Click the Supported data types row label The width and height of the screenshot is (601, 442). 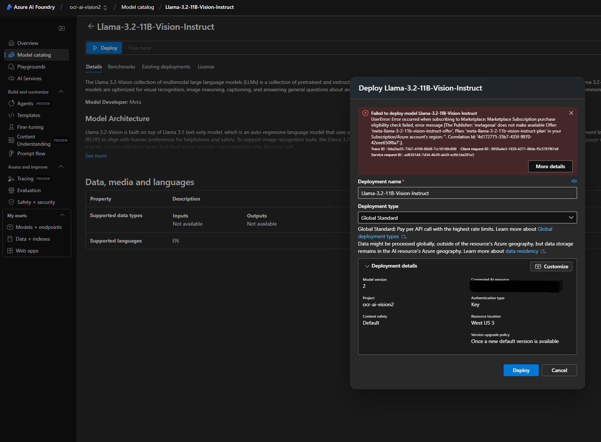116,215
